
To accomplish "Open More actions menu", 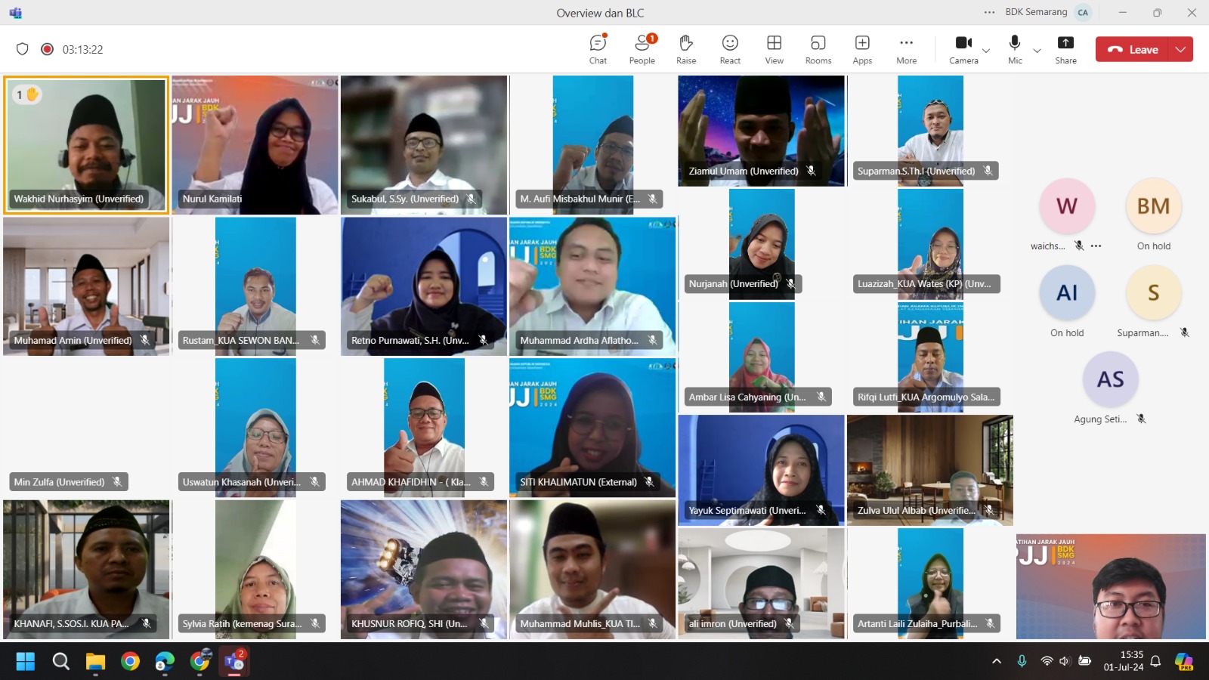I will coord(906,49).
